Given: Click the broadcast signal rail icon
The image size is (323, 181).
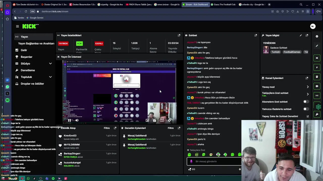Looking at the screenshot, I should pos(317,96).
